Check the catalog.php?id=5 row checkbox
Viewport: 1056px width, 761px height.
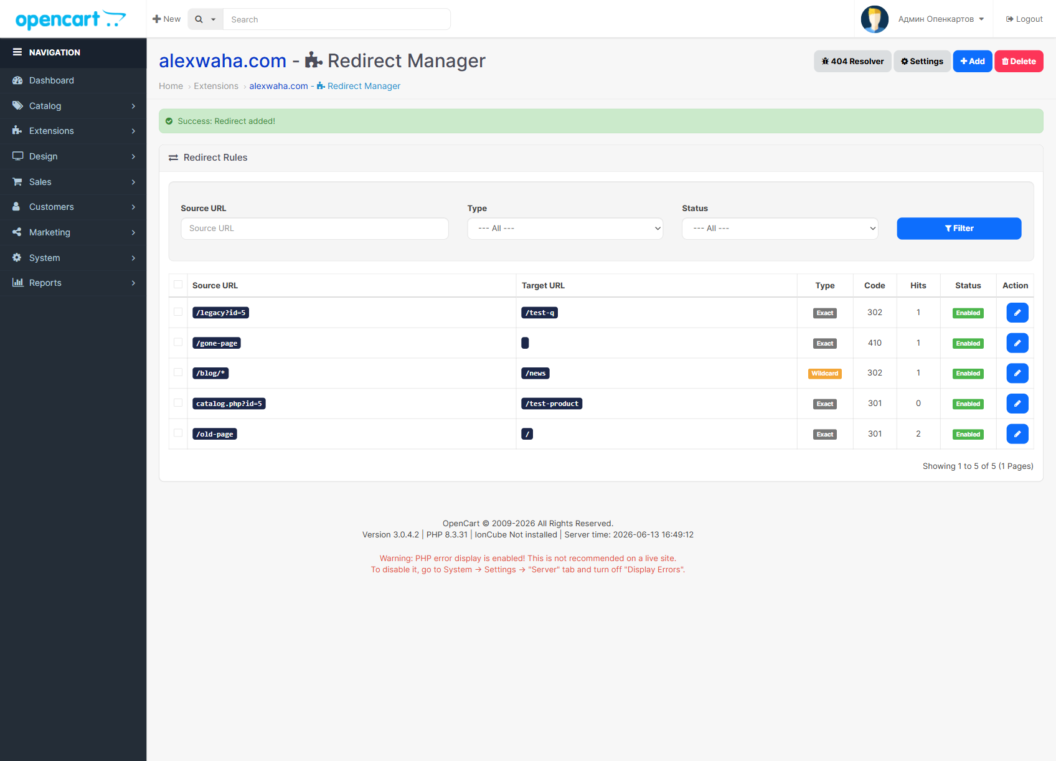coord(178,403)
